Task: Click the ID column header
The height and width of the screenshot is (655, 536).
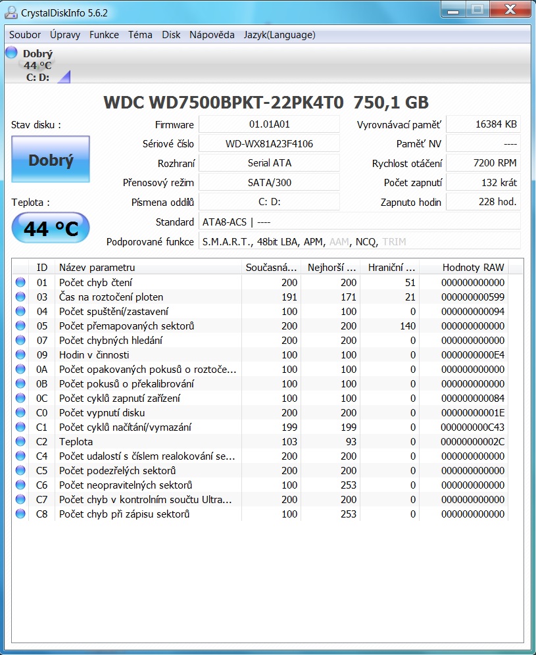Action: [42, 268]
